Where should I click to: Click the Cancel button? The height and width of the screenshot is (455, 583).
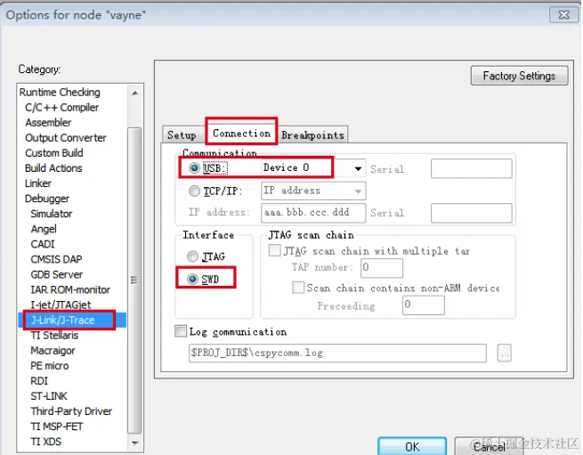coord(489,446)
